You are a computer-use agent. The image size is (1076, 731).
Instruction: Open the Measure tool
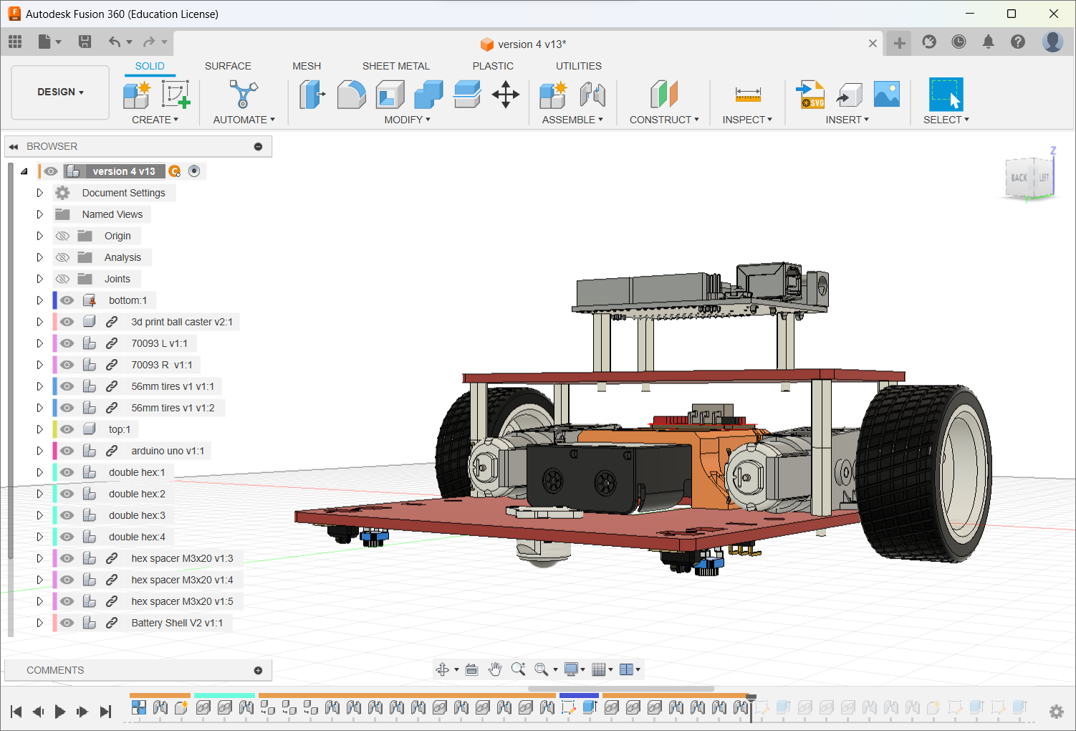coord(747,95)
